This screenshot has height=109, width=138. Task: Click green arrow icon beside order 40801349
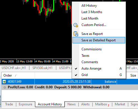tap(4, 82)
